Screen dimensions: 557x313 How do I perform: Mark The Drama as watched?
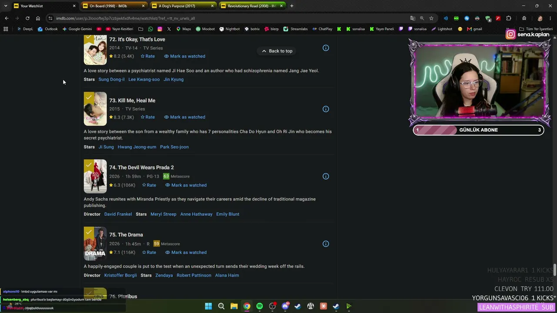point(186,253)
